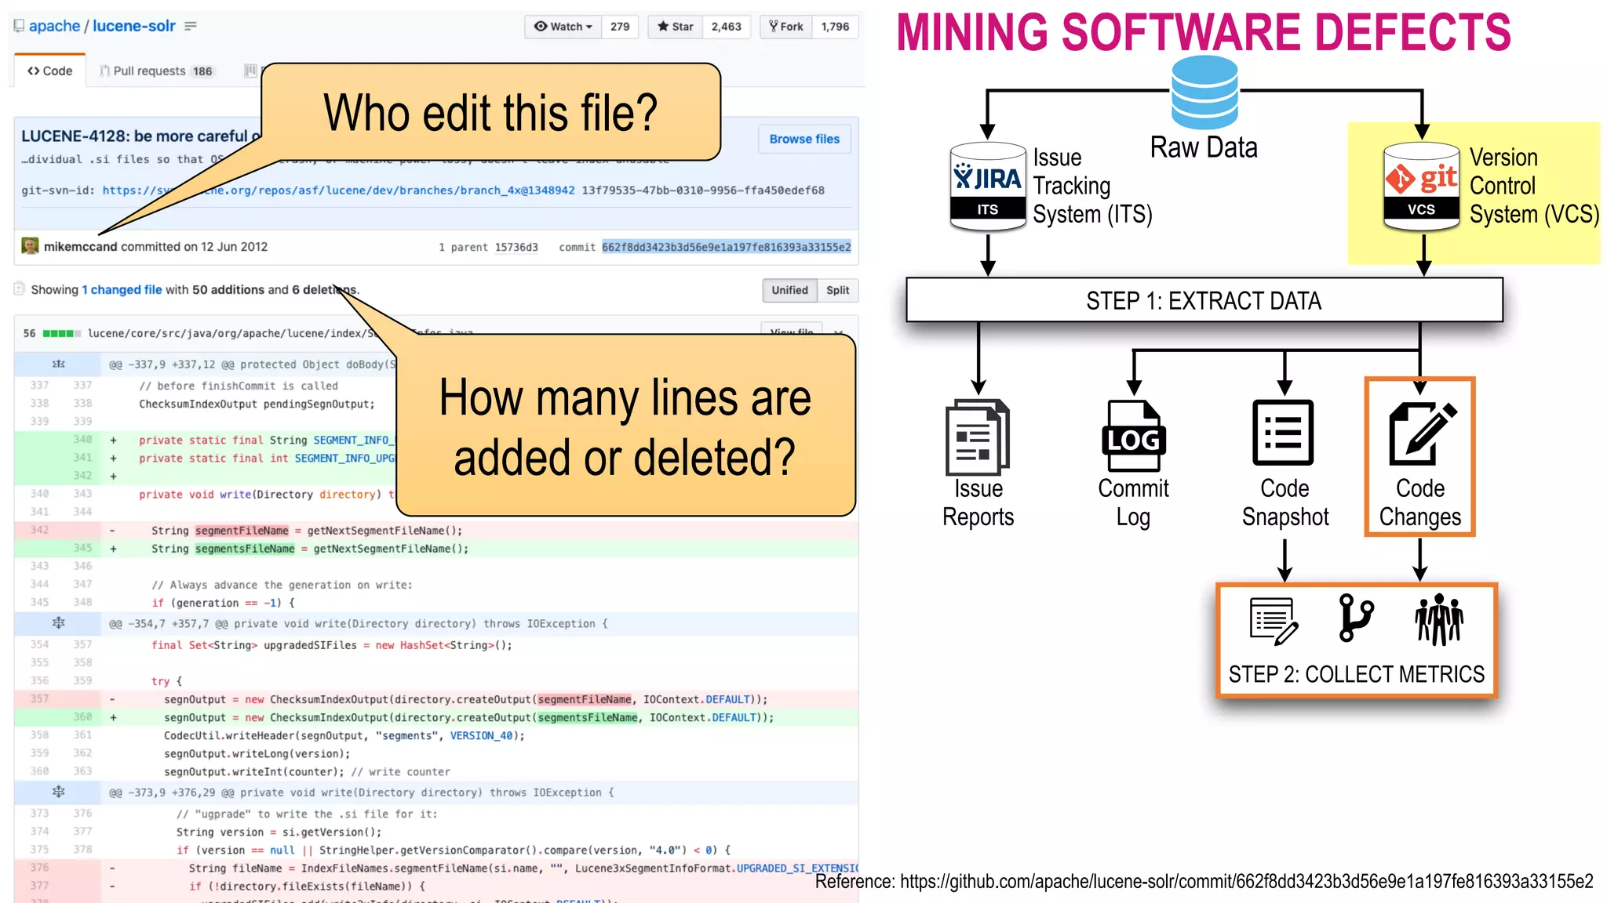Click the Star button
1607x903 pixels.
675,27
